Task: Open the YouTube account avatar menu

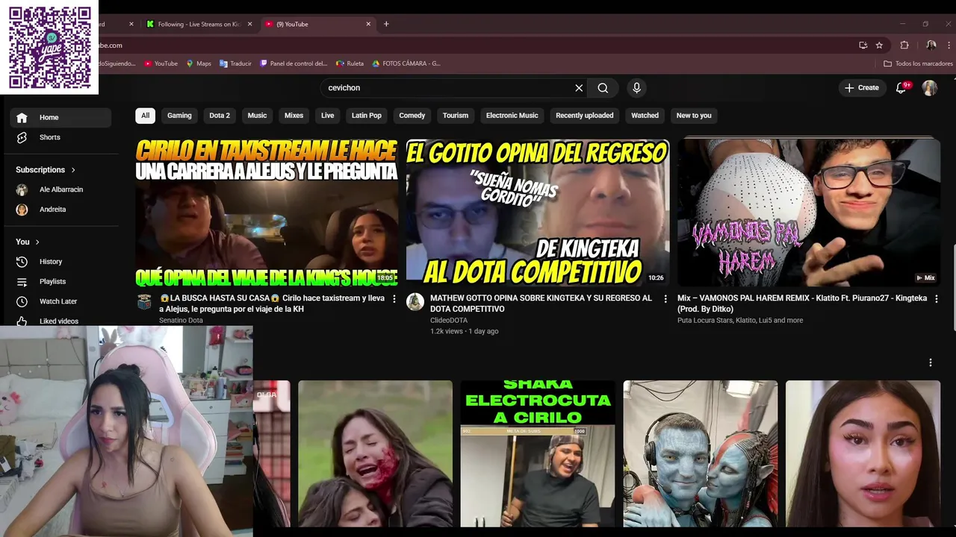Action: tap(929, 88)
